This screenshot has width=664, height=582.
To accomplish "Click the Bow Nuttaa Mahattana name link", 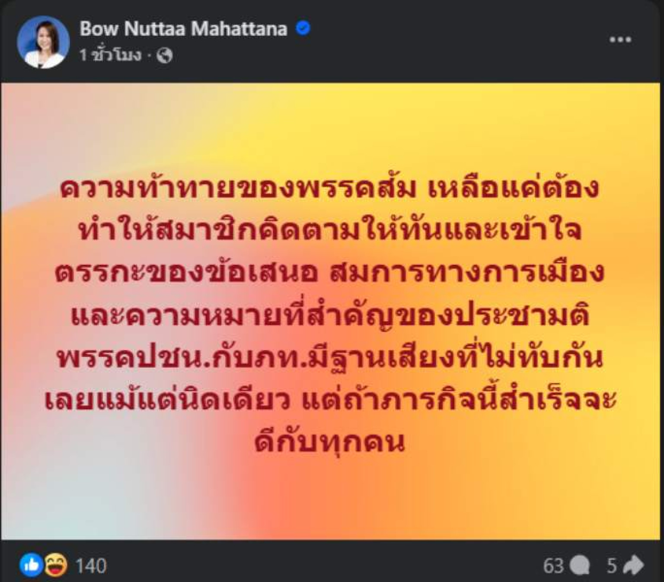I will pos(183,29).
